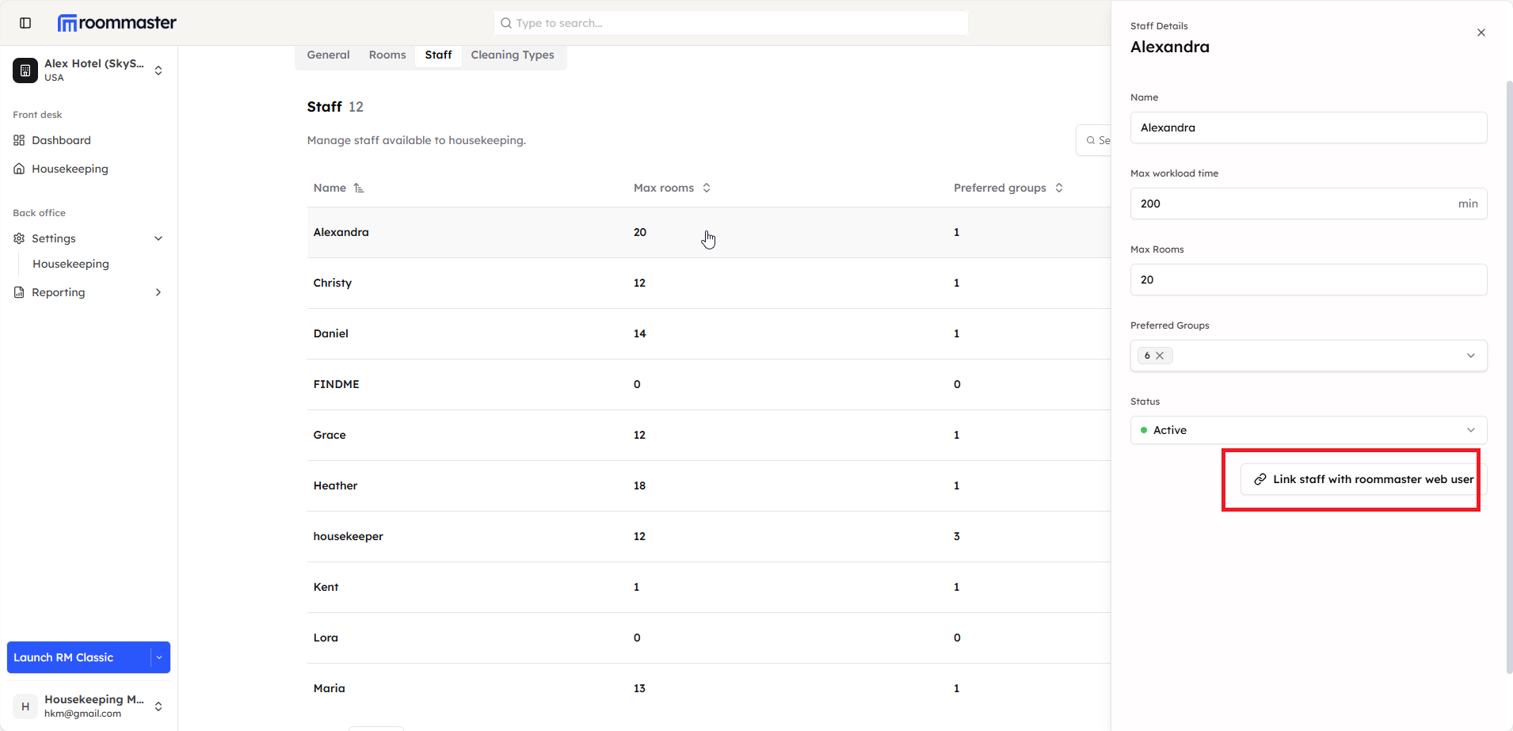Open the Status dropdown
The width and height of the screenshot is (1513, 731).
[1308, 430]
